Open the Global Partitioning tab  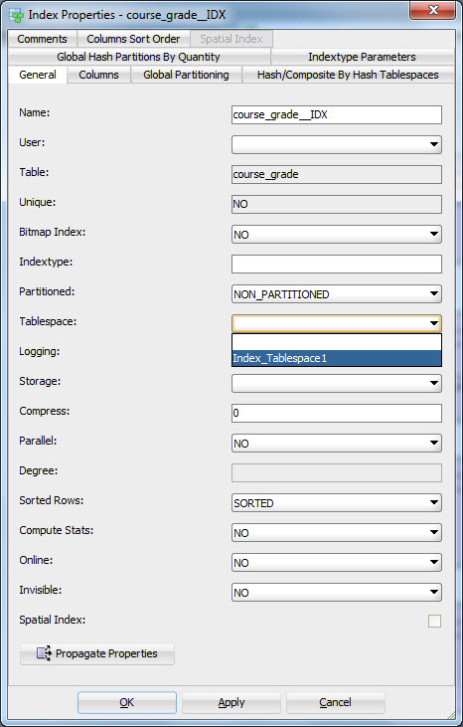tap(186, 75)
